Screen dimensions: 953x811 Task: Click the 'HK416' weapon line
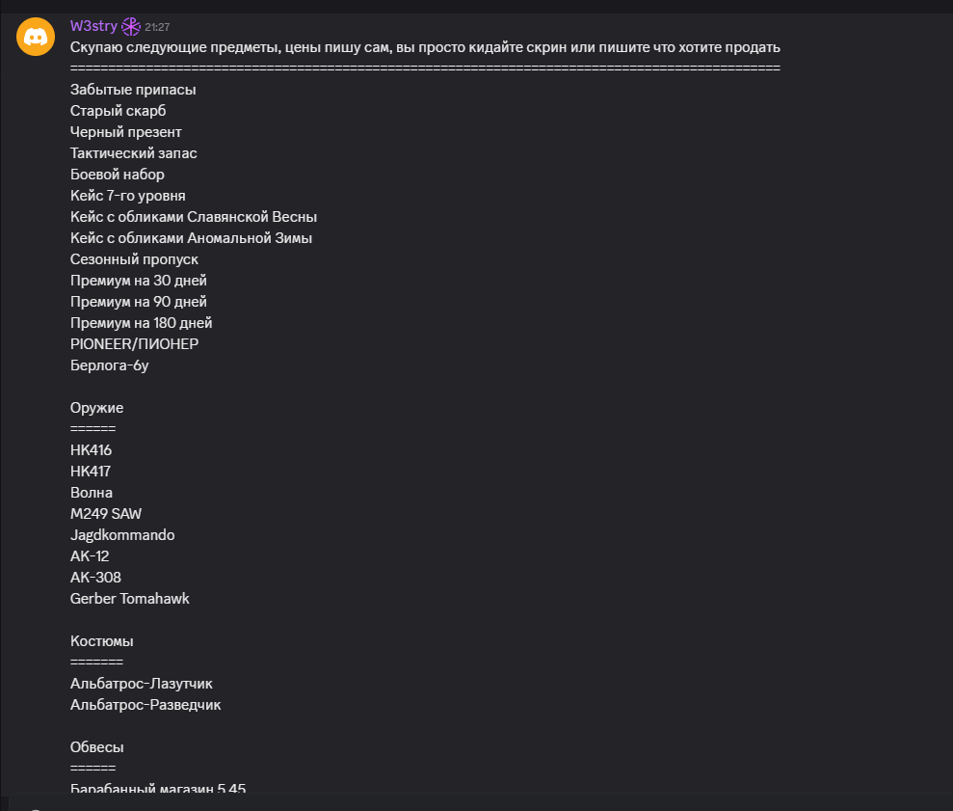click(x=92, y=450)
